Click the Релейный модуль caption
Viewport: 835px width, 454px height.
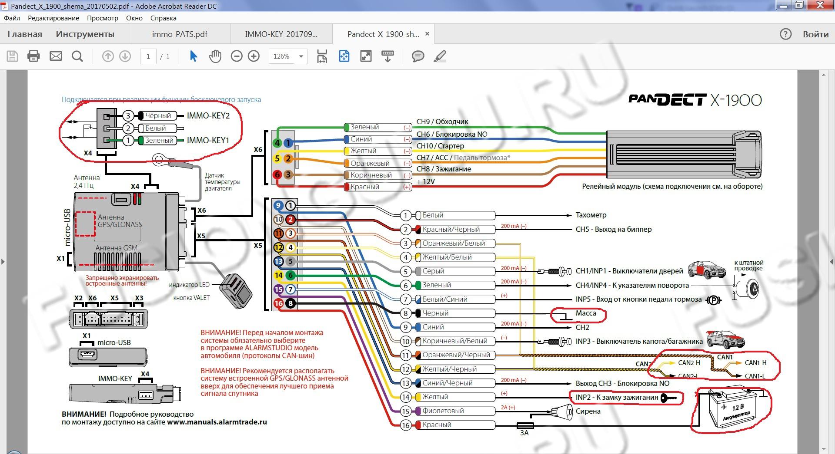pyautogui.click(x=672, y=186)
